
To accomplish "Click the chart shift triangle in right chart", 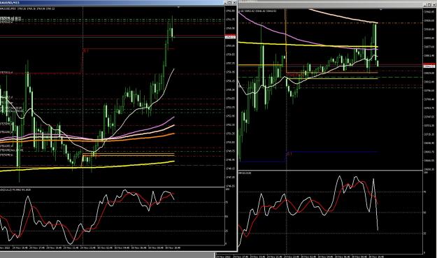I will (381, 10).
